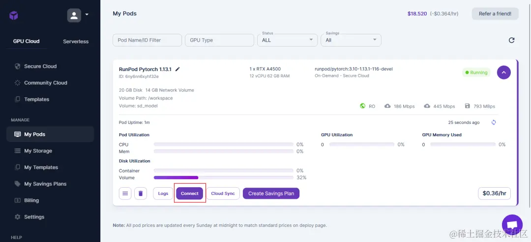
Task: Edit pod name with pencil icon
Action: [x=177, y=69]
